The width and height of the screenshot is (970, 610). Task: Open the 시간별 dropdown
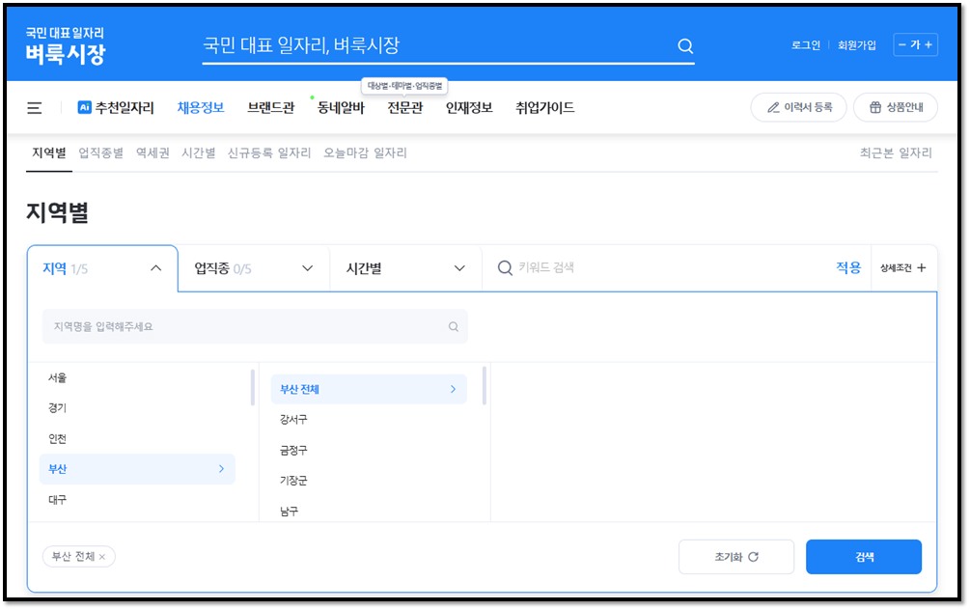(x=405, y=267)
